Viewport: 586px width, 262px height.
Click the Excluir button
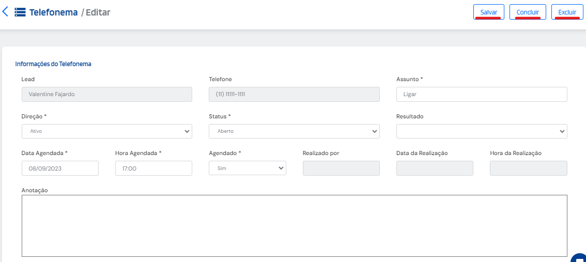[567, 12]
